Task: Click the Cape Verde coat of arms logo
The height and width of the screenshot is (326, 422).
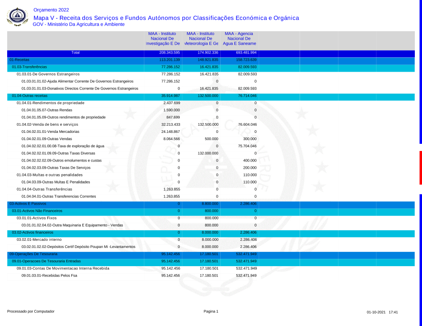Action: coord(18,17)
